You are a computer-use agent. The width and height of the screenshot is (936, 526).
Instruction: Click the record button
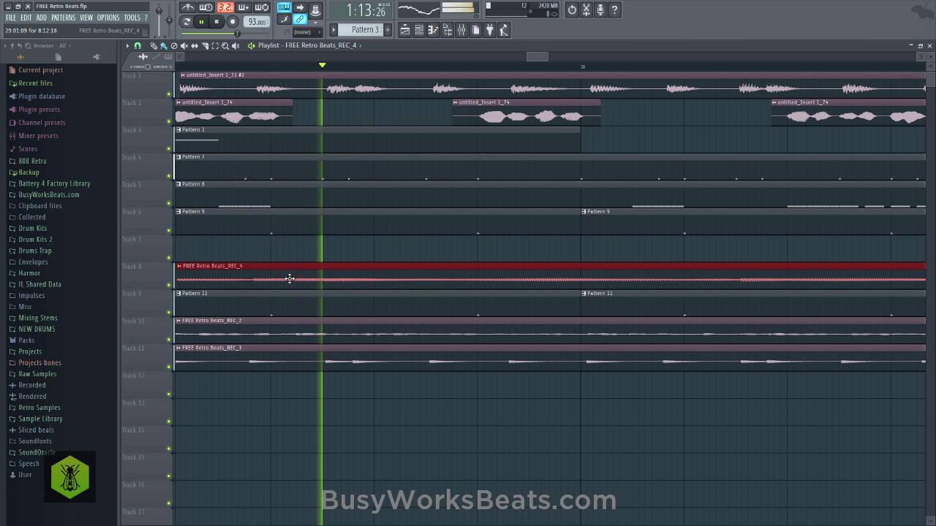[233, 22]
